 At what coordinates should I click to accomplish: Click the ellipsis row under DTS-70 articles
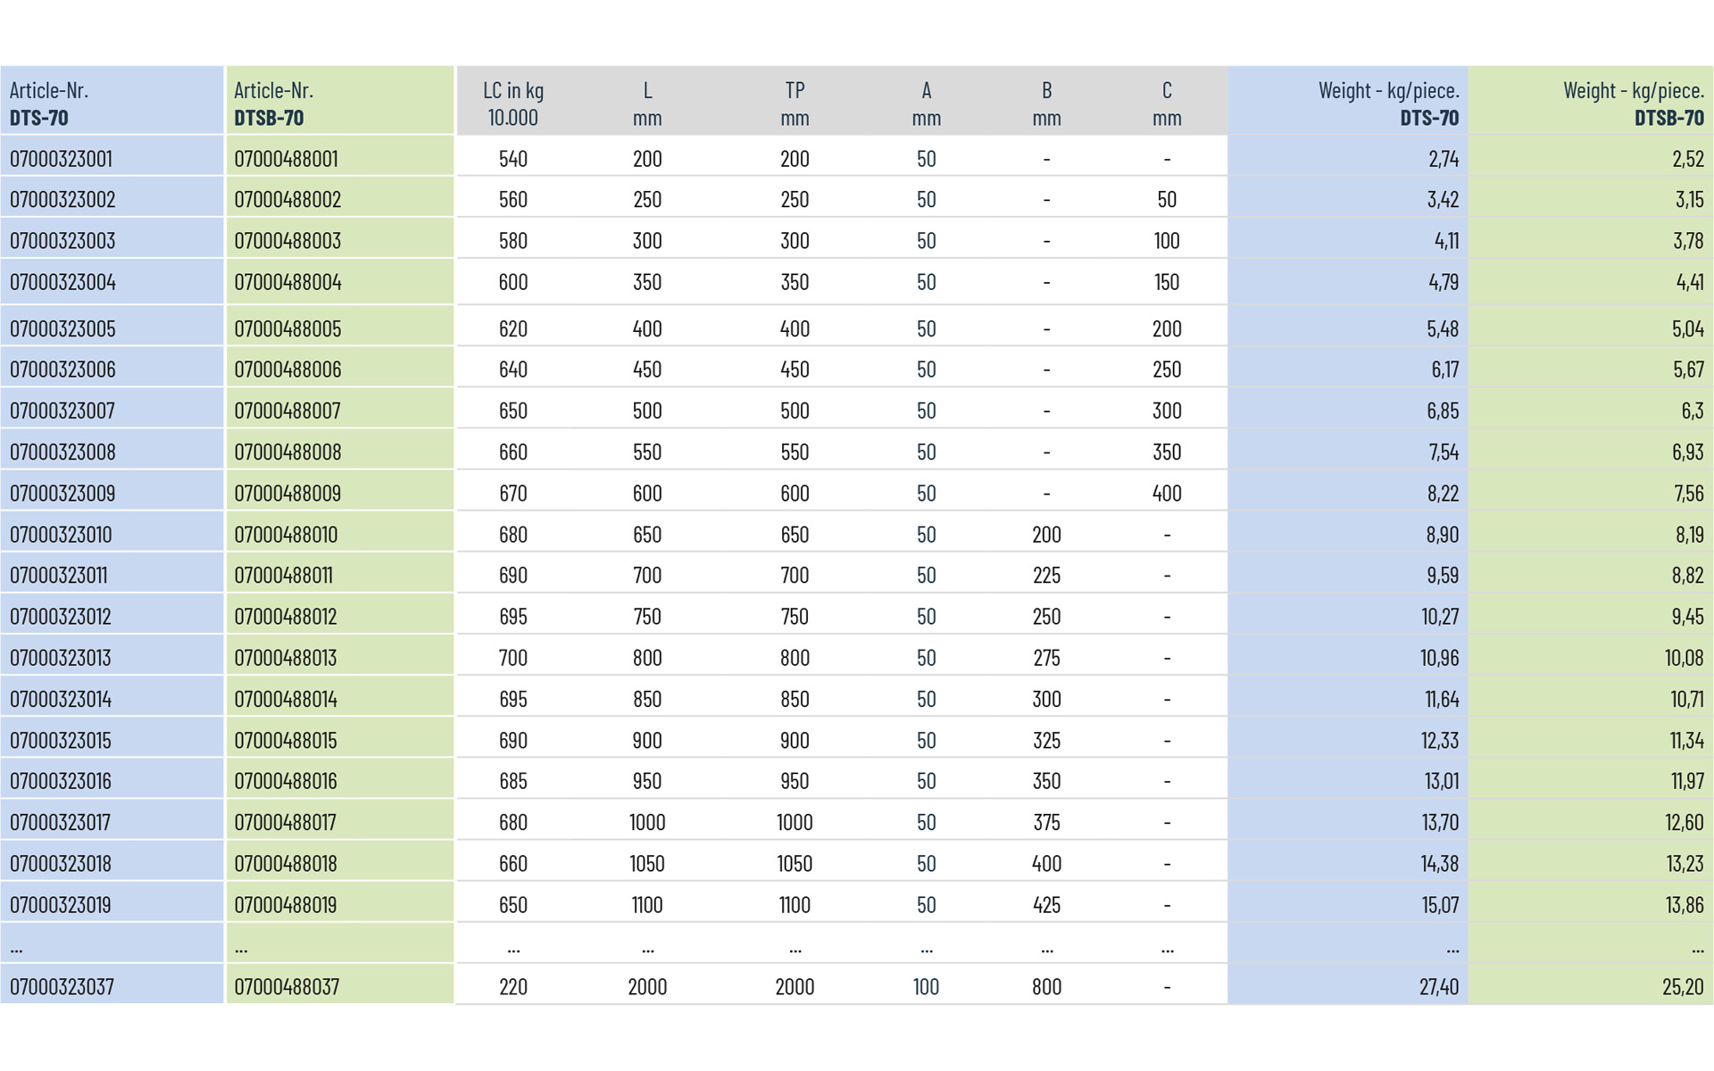point(18,948)
